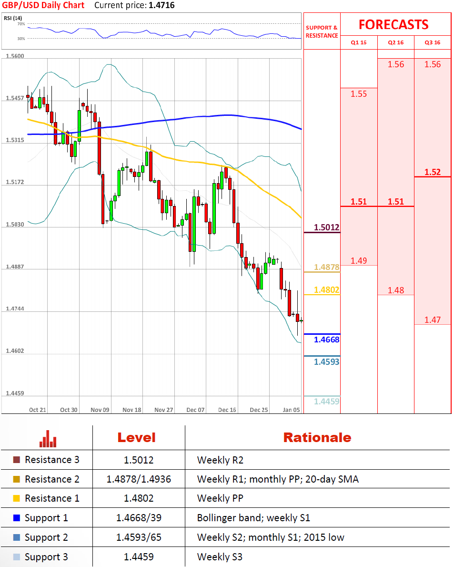Click the Support 2 row label
The image size is (454, 567).
click(x=46, y=538)
